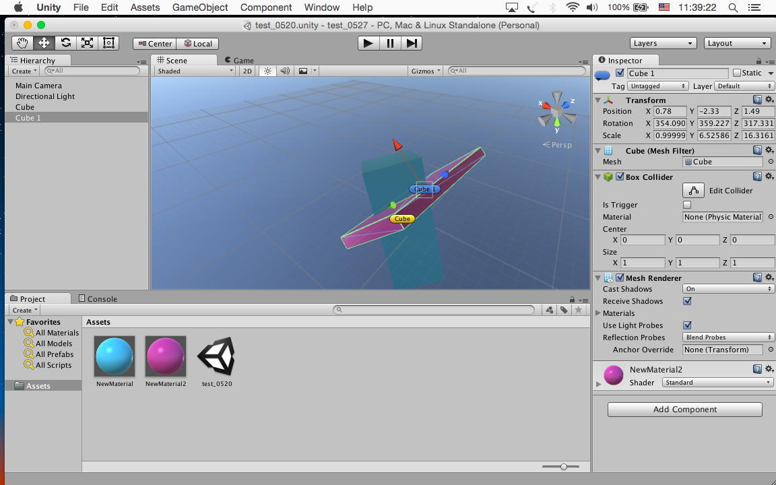Open the Layers dropdown
This screenshot has width=776, height=485.
663,43
